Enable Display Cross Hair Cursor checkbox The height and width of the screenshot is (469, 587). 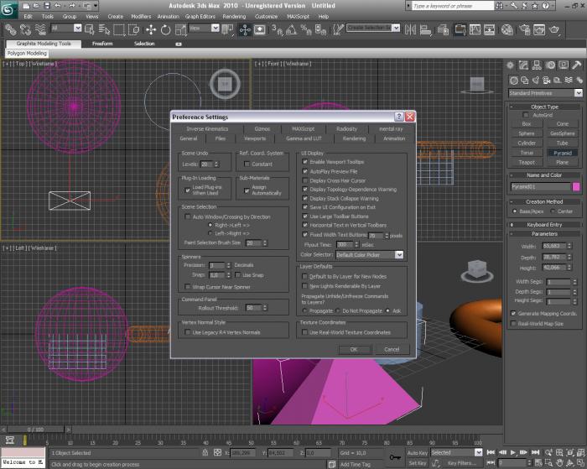coord(304,180)
